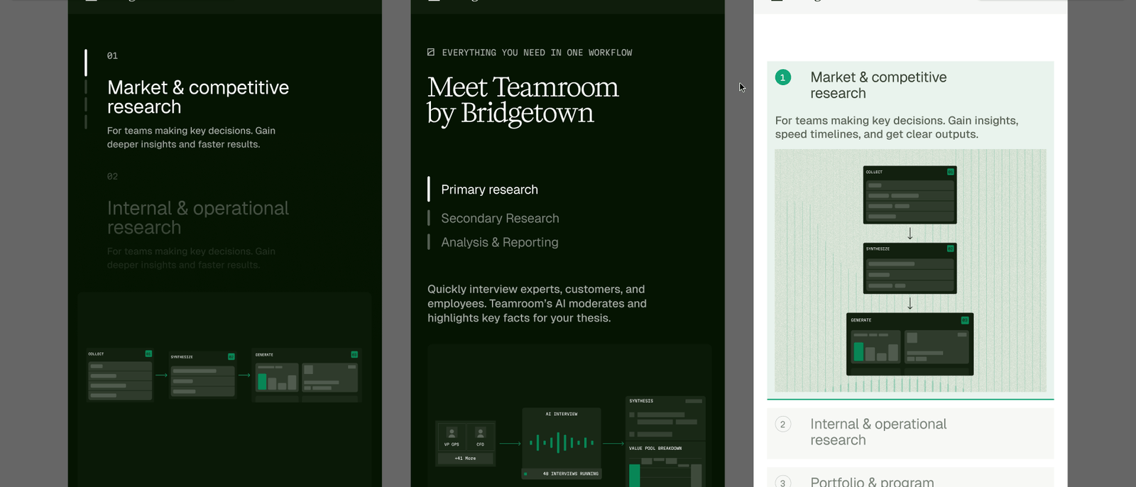This screenshot has height=487, width=1136.
Task: Click the green number 1 circle badge
Action: tap(783, 77)
